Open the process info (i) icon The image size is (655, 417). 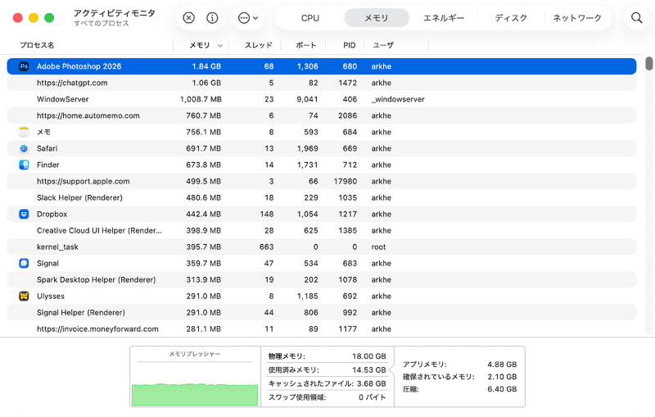pyautogui.click(x=212, y=18)
